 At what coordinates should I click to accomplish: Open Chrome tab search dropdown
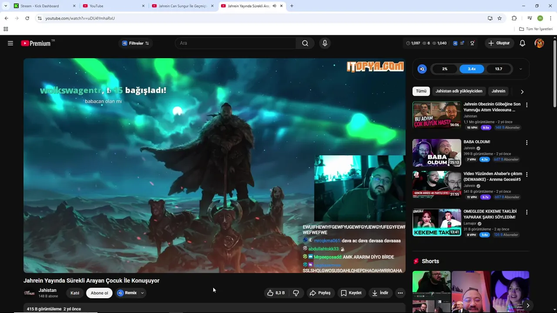click(6, 6)
